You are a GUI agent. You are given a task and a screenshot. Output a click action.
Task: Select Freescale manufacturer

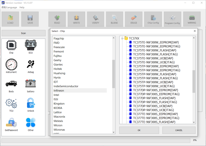click(x=59, y=47)
